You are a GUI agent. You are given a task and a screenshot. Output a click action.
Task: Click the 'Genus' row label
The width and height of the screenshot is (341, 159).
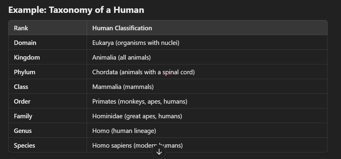23,131
